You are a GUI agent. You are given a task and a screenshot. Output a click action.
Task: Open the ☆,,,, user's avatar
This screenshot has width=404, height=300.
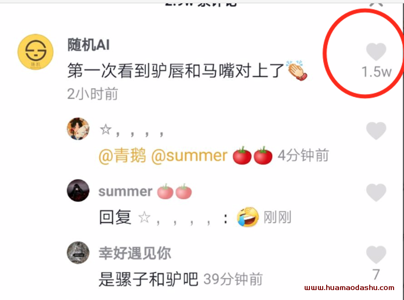[x=78, y=128]
